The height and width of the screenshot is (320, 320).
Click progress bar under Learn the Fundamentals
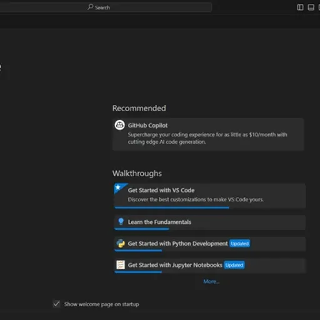[x=142, y=229]
